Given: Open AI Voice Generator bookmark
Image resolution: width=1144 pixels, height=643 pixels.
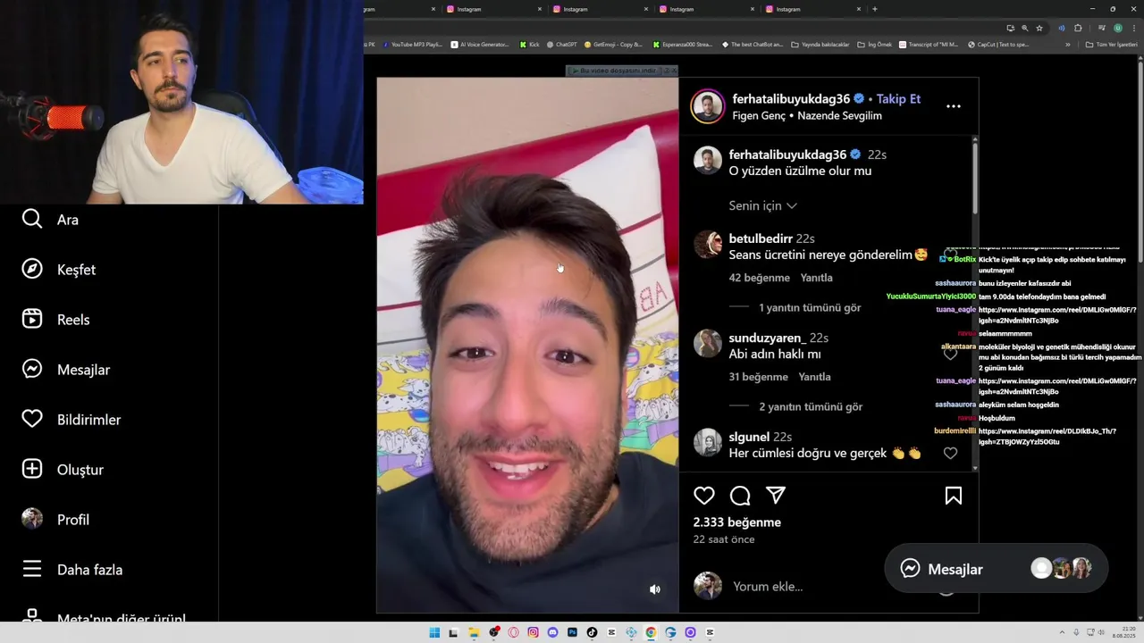Looking at the screenshot, I should pyautogui.click(x=480, y=44).
